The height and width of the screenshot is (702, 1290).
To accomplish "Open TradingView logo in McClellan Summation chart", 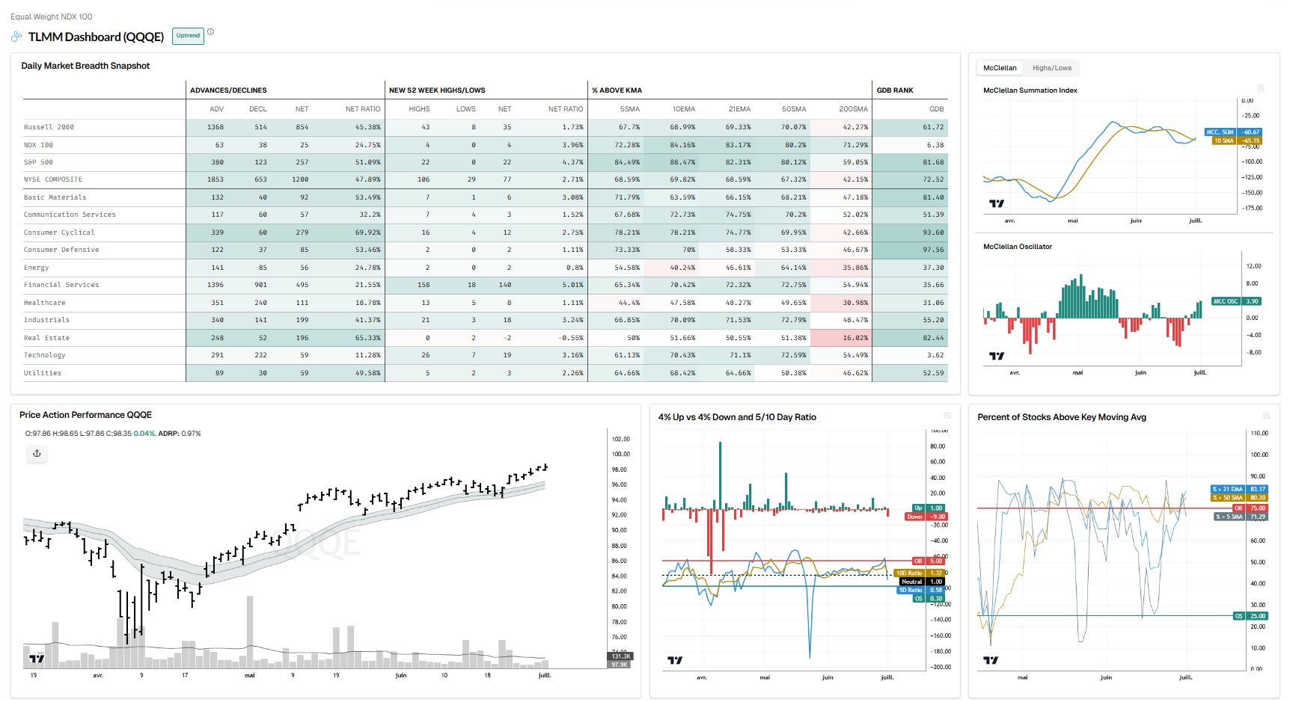I will (x=997, y=203).
